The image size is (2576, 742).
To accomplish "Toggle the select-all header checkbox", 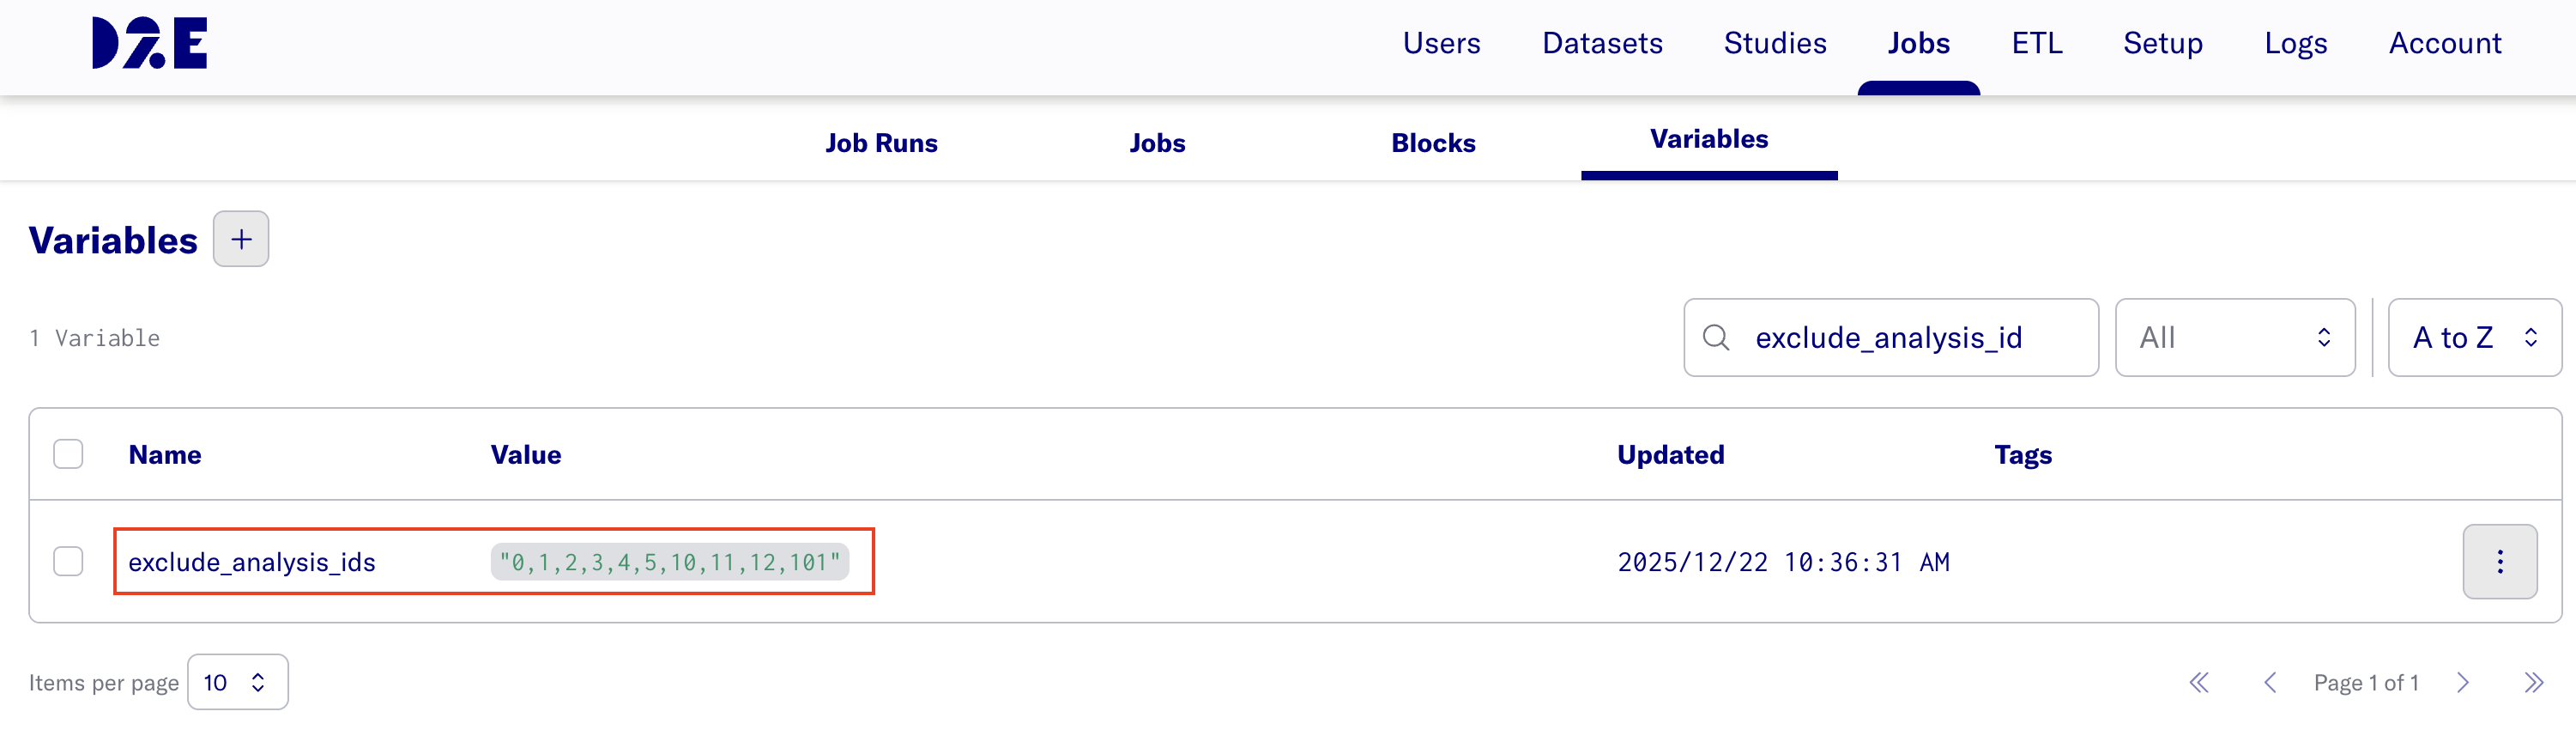I will tap(68, 454).
